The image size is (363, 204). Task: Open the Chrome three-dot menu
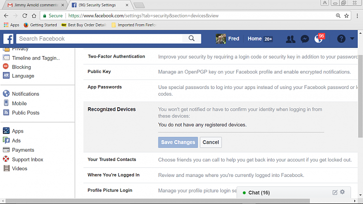coord(357,16)
